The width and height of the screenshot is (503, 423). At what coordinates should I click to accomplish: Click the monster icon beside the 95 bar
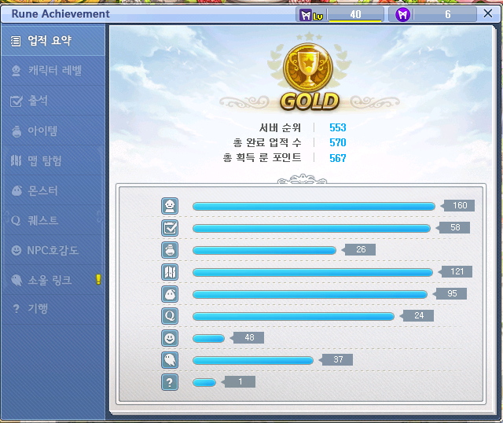click(x=170, y=294)
